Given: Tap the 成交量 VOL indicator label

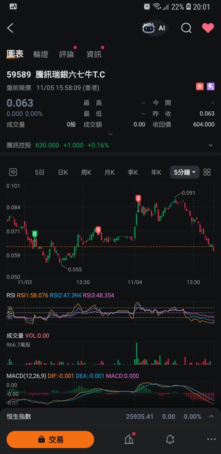Looking at the screenshot, I should [28, 336].
